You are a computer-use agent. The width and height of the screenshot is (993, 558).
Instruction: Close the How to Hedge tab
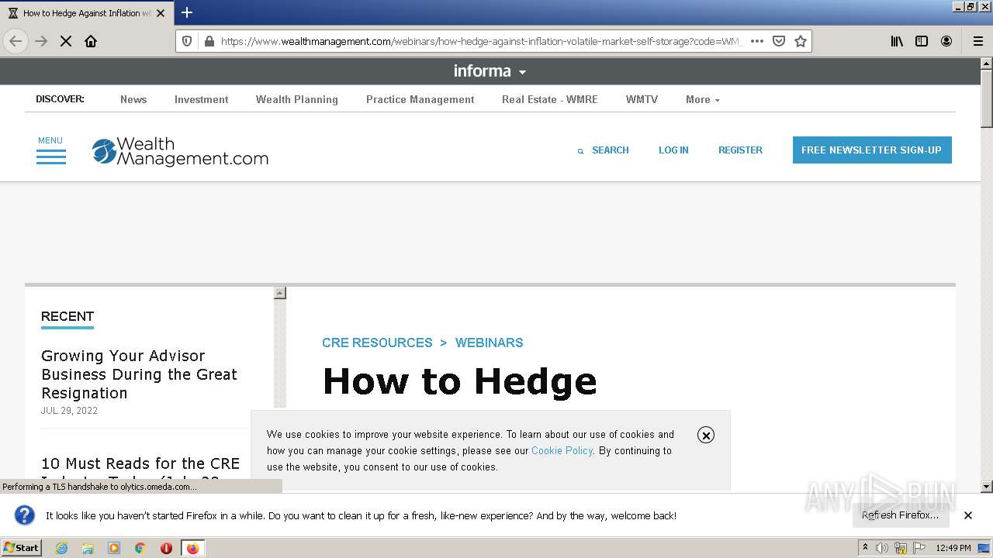161,13
